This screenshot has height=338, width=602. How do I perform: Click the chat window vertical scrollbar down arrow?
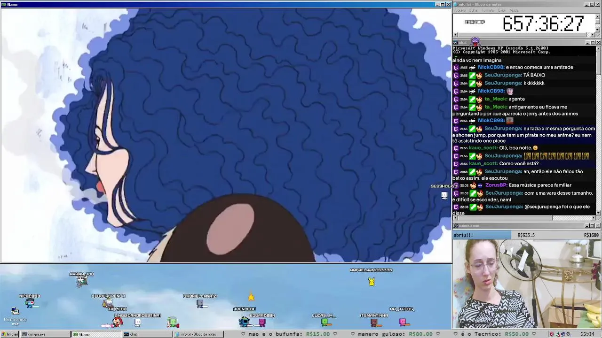click(x=598, y=213)
